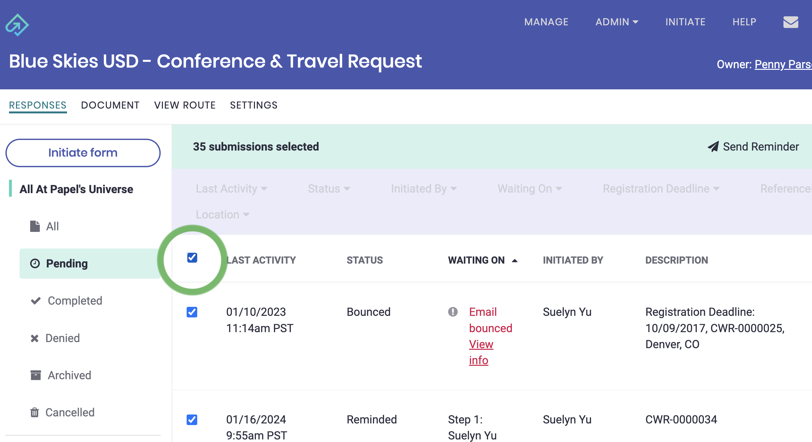Select the Denied responses filter
The height and width of the screenshot is (442, 812).
[x=63, y=338]
